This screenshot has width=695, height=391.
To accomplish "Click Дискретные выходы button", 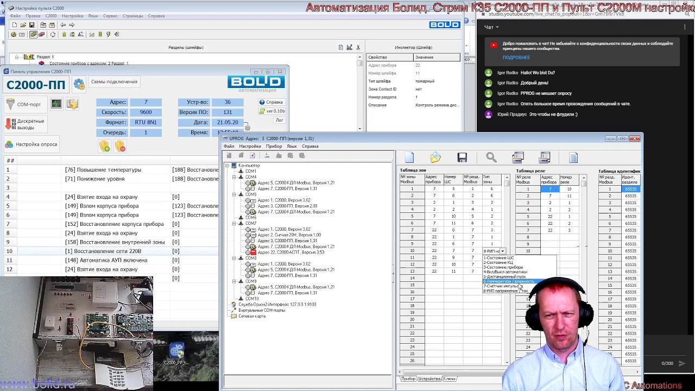I will (x=25, y=124).
